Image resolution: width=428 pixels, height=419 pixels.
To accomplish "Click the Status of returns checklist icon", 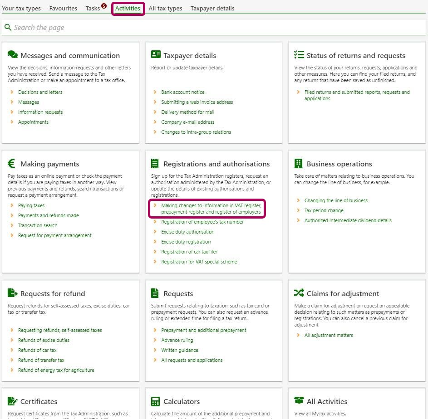I will coord(299,55).
